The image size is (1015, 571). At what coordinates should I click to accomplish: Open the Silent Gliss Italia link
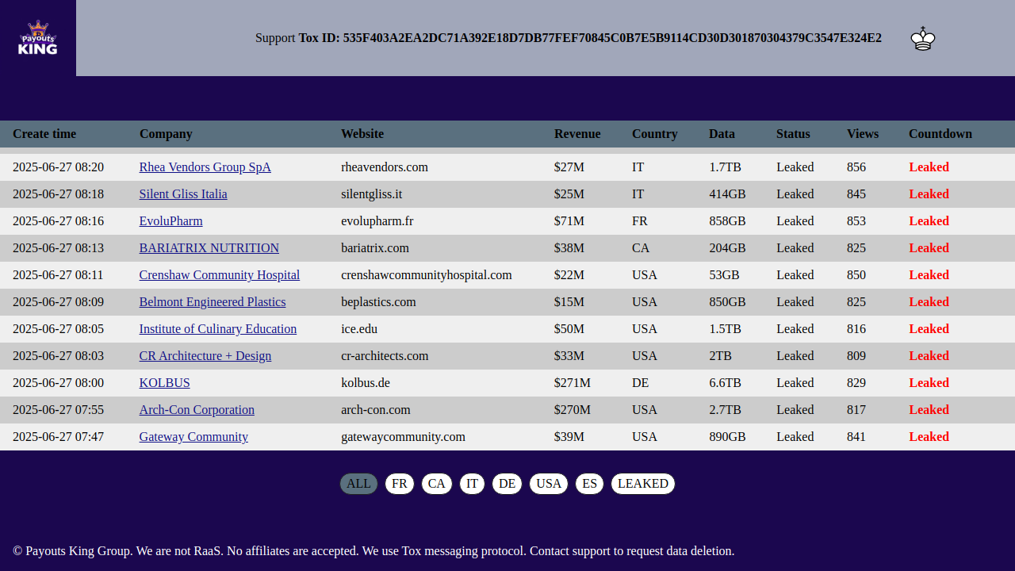click(183, 194)
